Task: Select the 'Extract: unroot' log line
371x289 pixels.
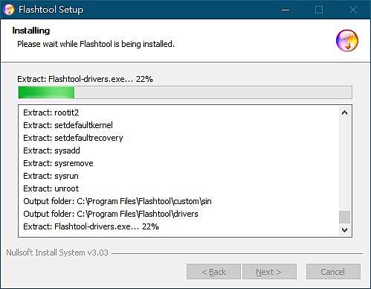Action: pos(51,188)
